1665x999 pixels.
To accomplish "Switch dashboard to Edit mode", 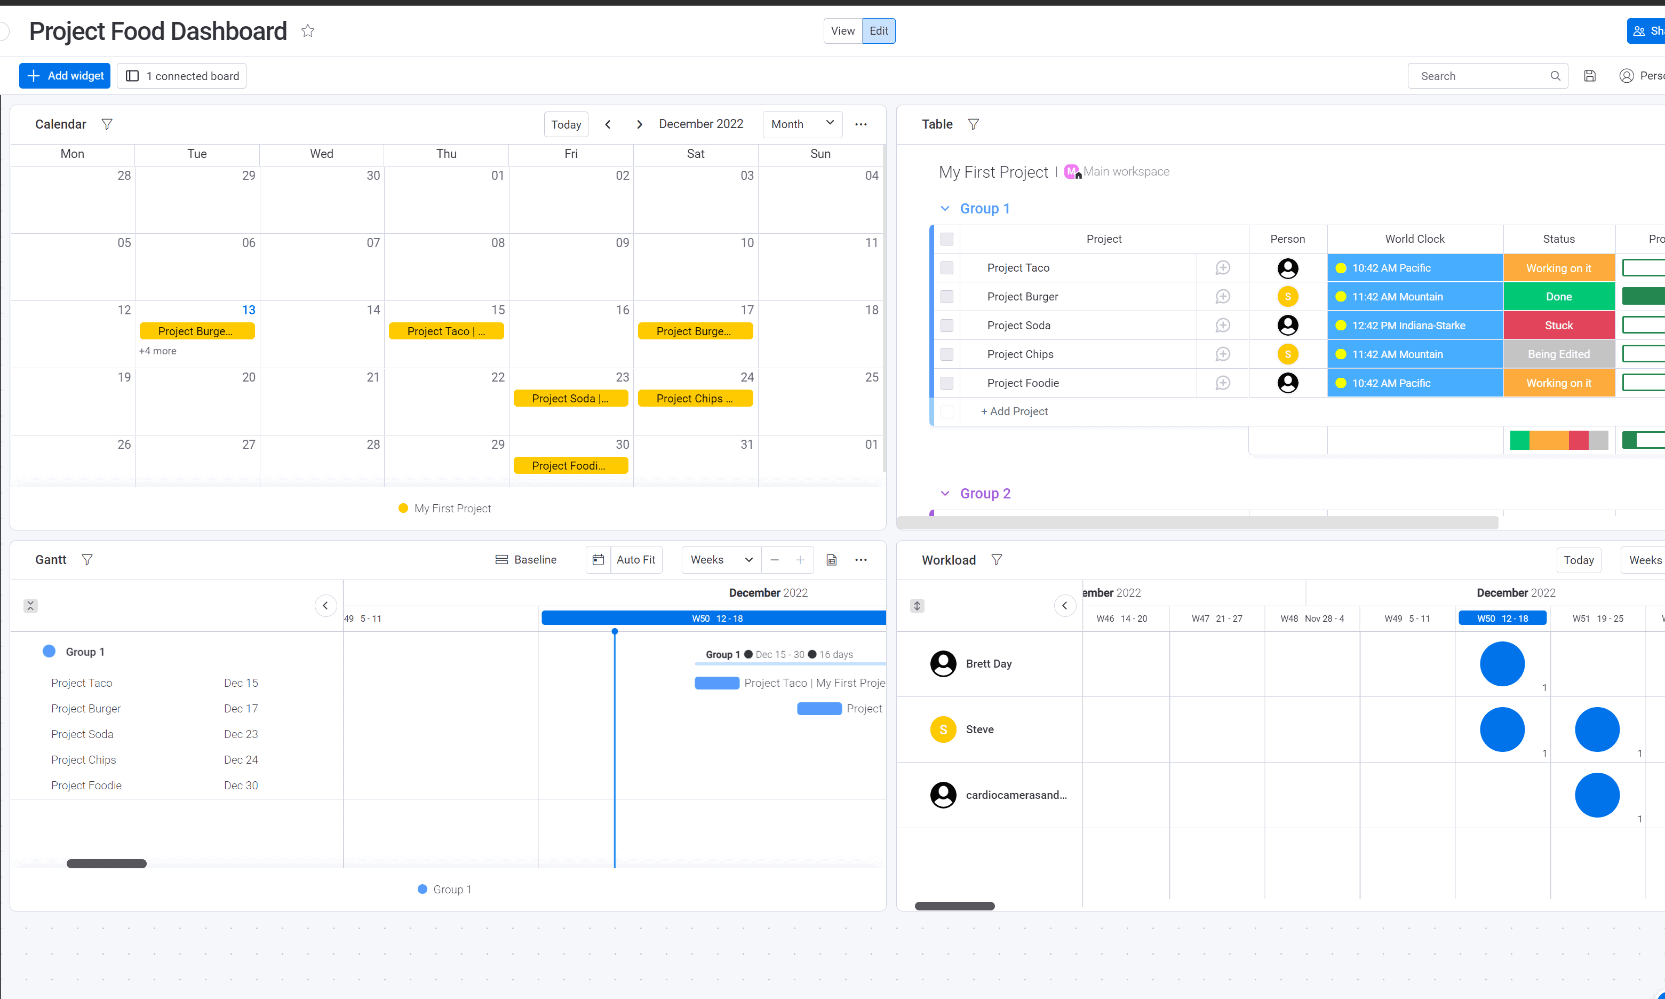I will 878,31.
